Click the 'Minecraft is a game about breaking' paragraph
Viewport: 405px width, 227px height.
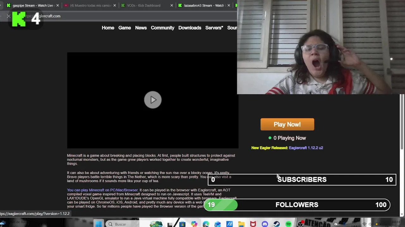tap(151, 160)
